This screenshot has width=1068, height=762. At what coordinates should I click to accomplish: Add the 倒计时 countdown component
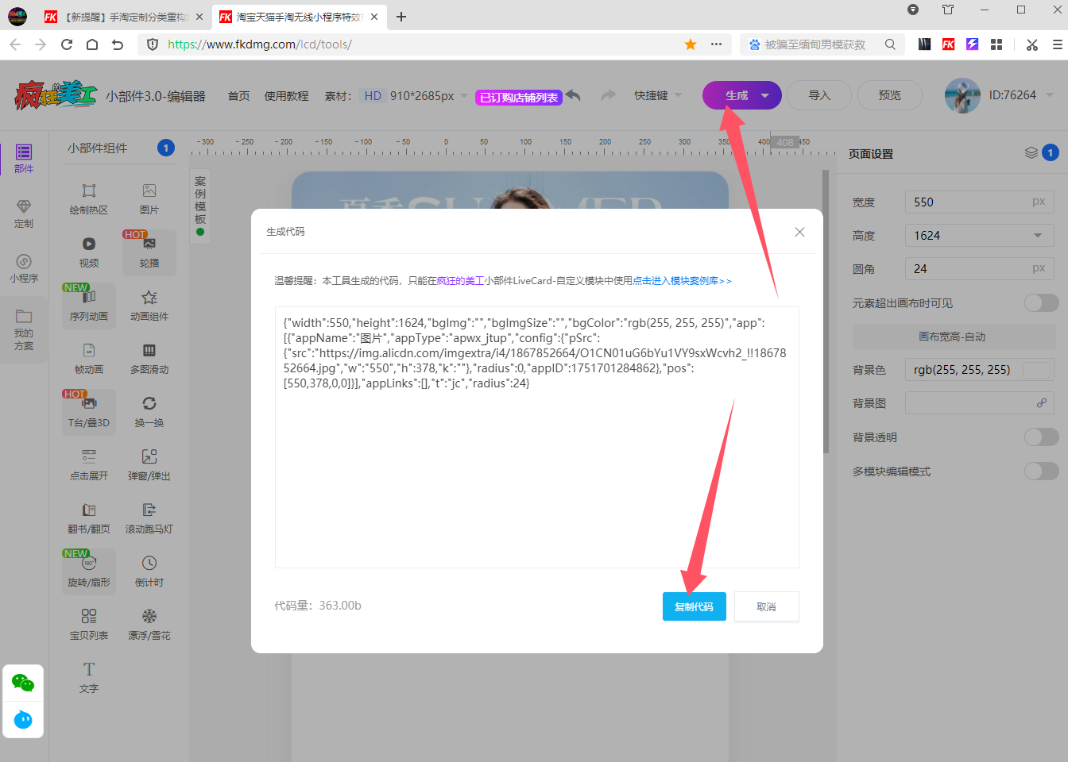149,571
